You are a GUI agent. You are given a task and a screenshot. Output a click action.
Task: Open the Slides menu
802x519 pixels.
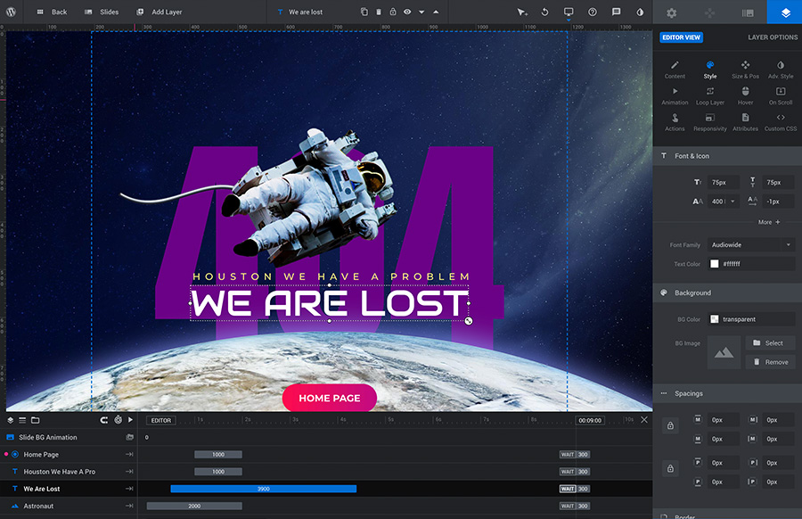pos(100,12)
